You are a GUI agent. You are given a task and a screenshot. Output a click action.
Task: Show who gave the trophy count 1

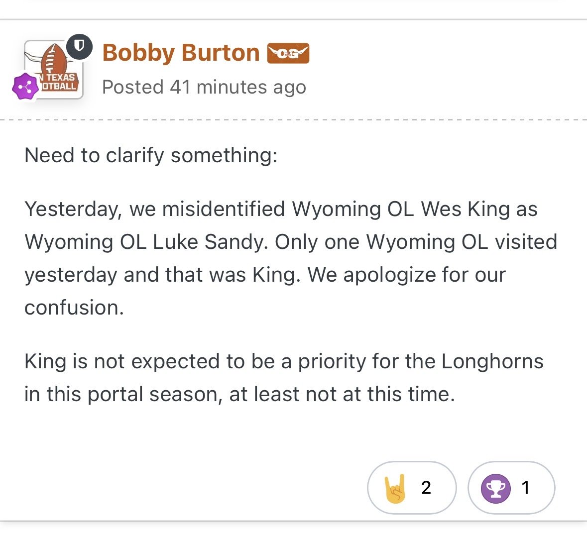(x=525, y=488)
